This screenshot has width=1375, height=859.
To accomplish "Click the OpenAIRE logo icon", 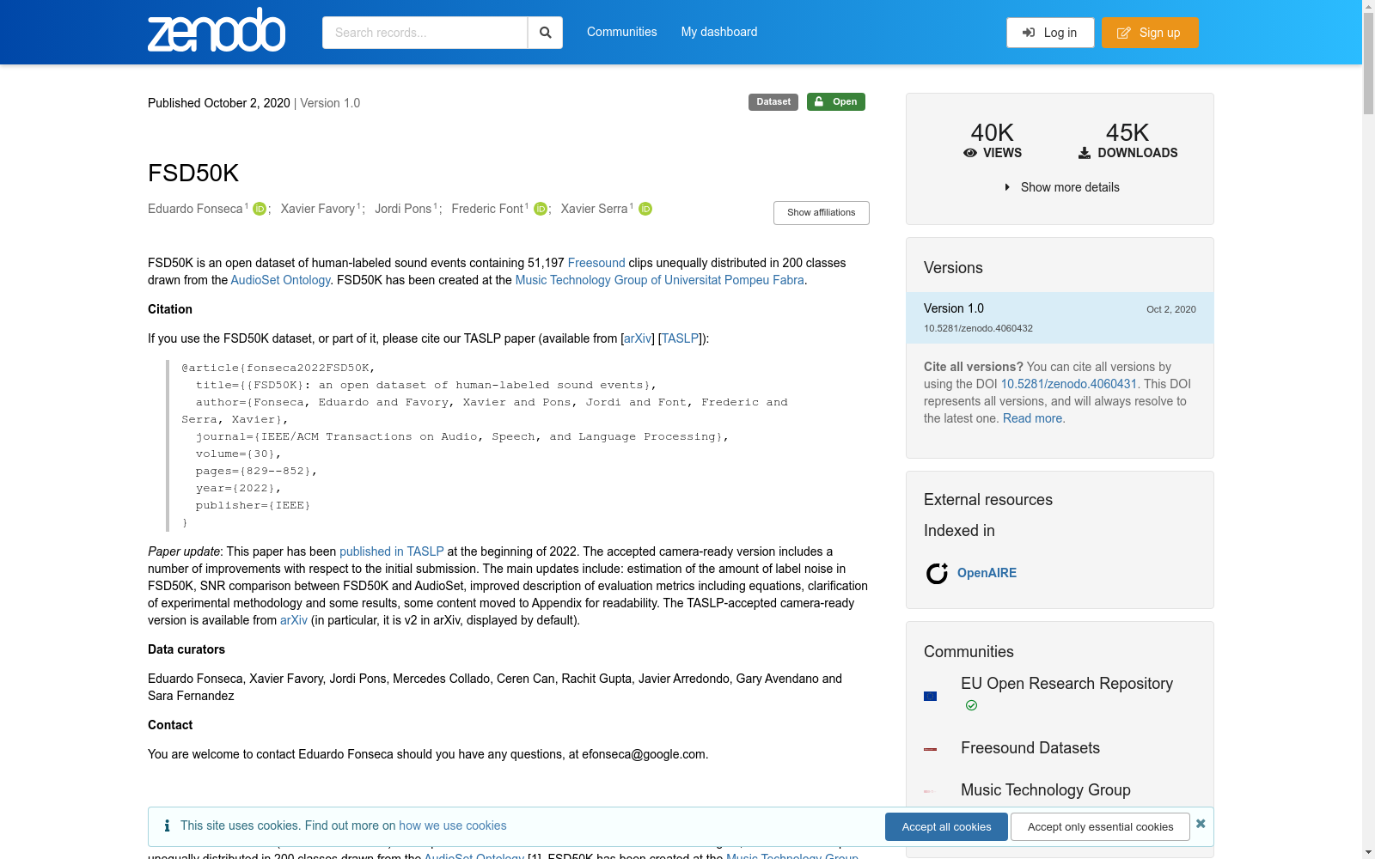I will [x=937, y=573].
